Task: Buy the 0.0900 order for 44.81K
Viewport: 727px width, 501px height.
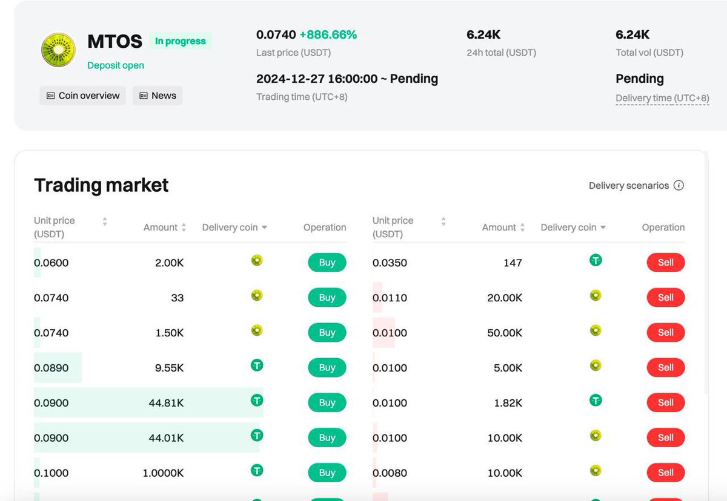Action: tap(327, 402)
